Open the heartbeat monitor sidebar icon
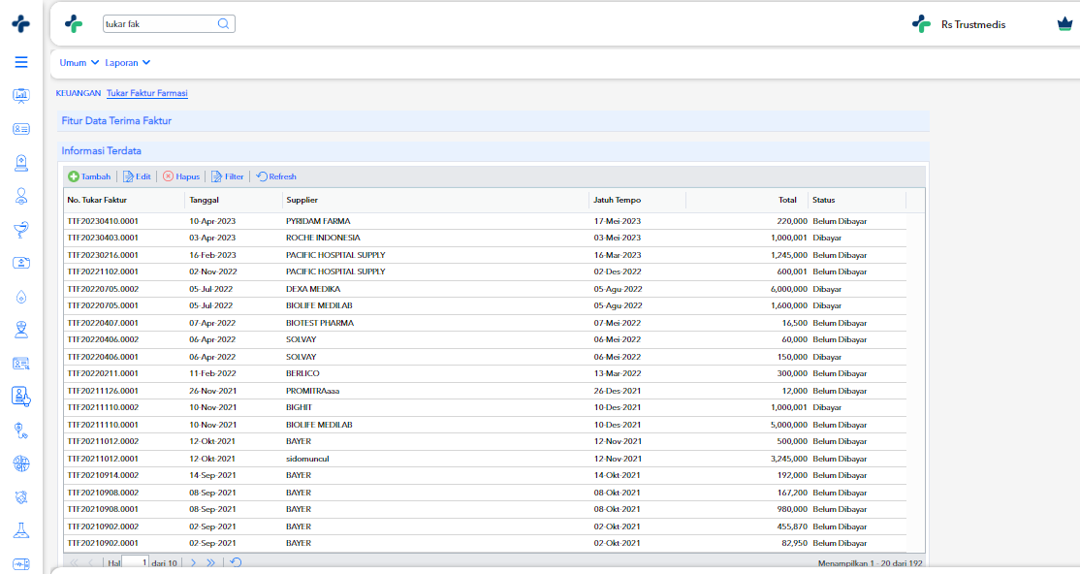The width and height of the screenshot is (1080, 574). click(21, 564)
